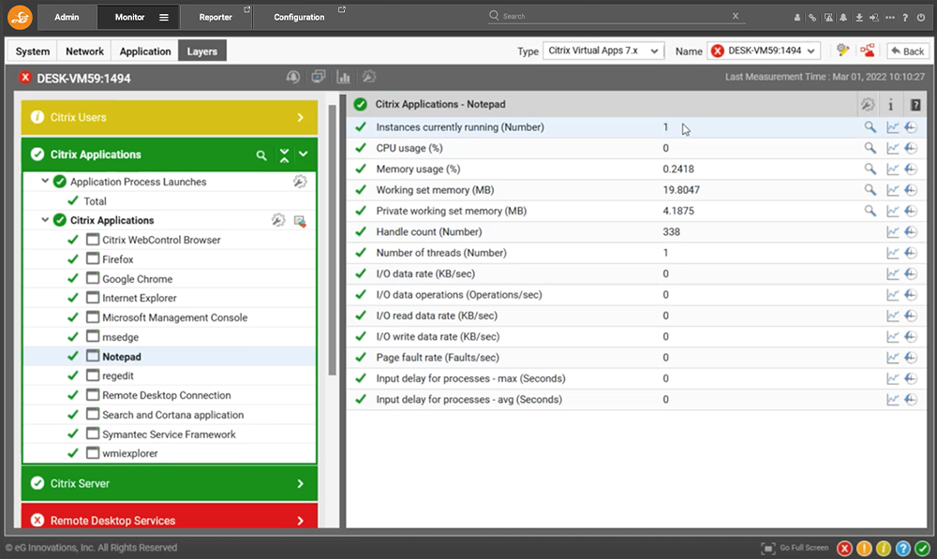937x559 pixels.
Task: Click the history icon for Memory usage
Action: coord(911,169)
